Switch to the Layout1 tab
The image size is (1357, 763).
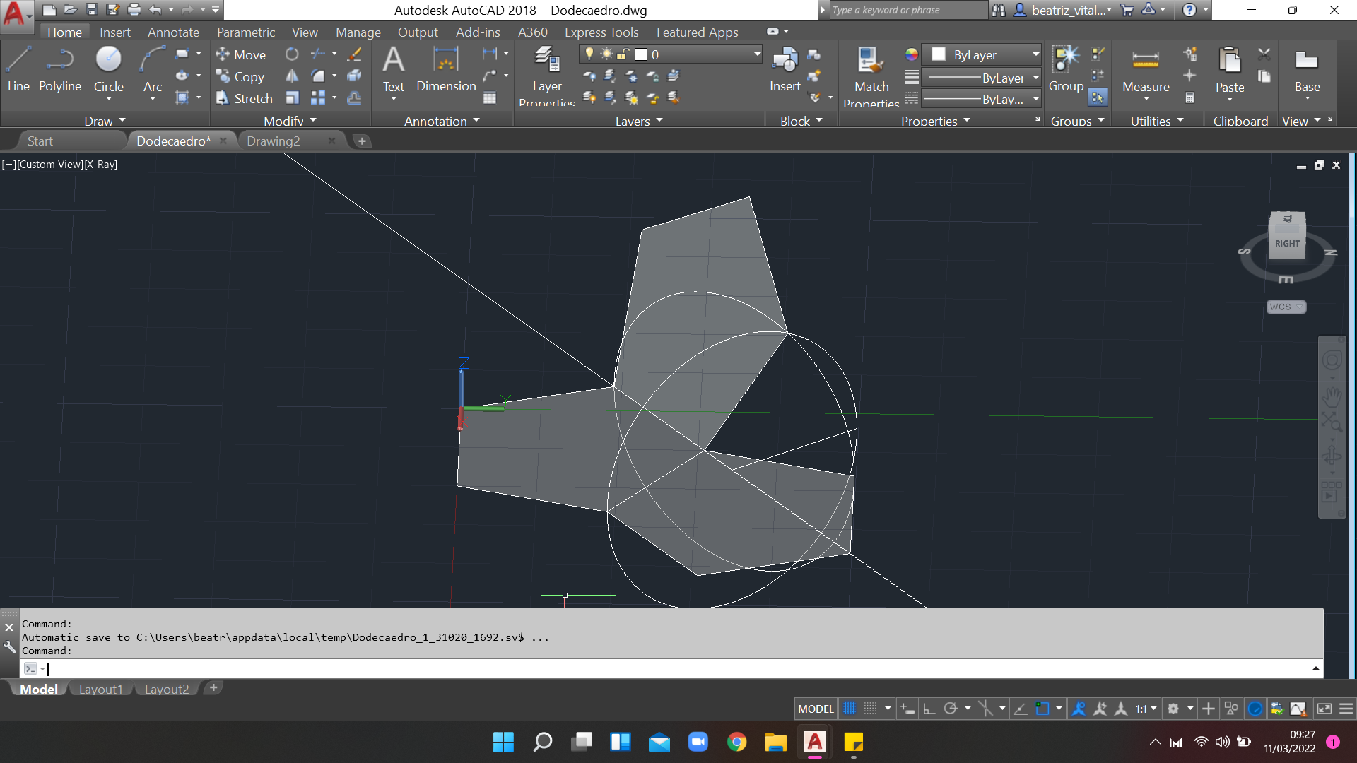click(x=101, y=689)
